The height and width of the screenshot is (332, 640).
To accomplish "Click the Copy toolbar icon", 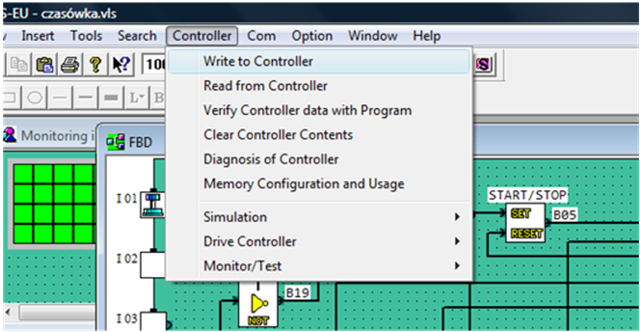I will click(x=19, y=64).
